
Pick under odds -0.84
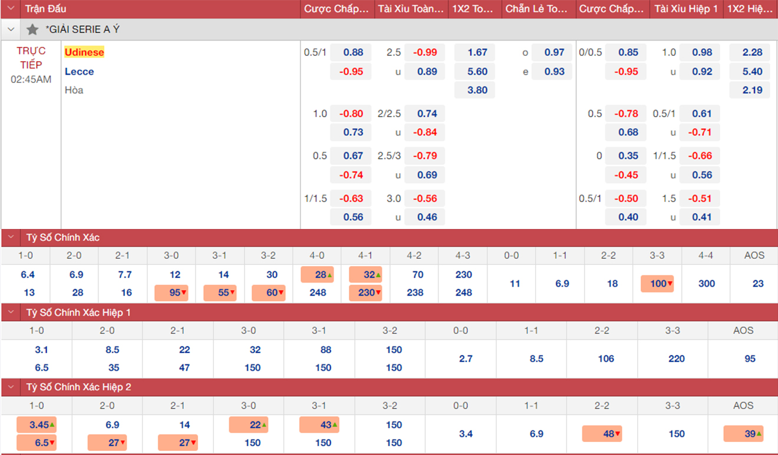tap(424, 132)
